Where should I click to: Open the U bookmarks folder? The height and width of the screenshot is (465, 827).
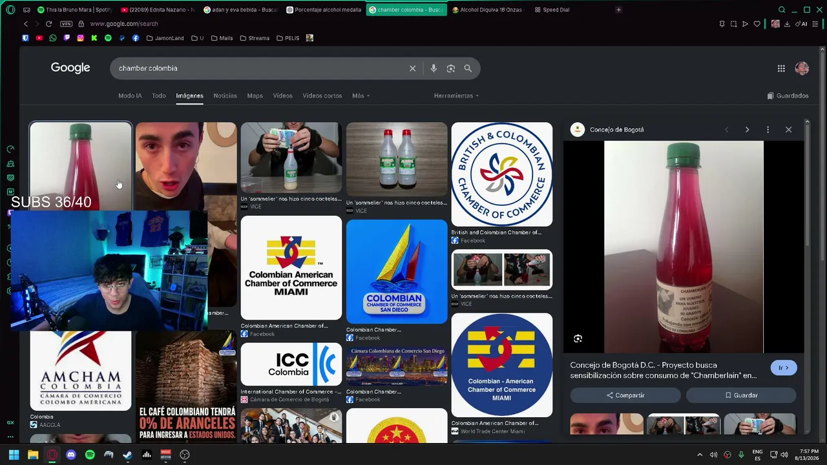pyautogui.click(x=197, y=38)
